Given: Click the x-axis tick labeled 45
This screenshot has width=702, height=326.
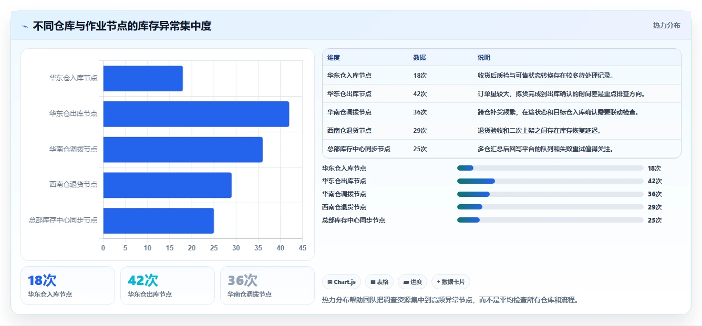Looking at the screenshot, I should click(302, 248).
